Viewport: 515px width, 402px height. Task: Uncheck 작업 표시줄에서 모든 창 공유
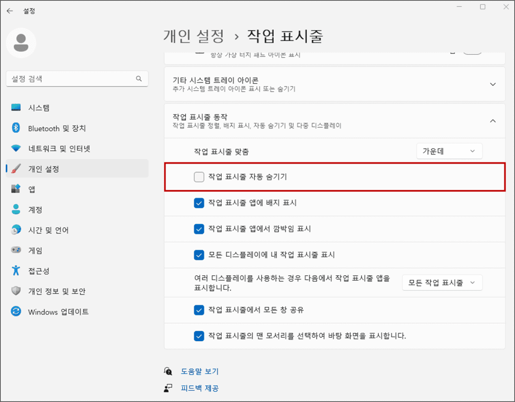tap(199, 309)
